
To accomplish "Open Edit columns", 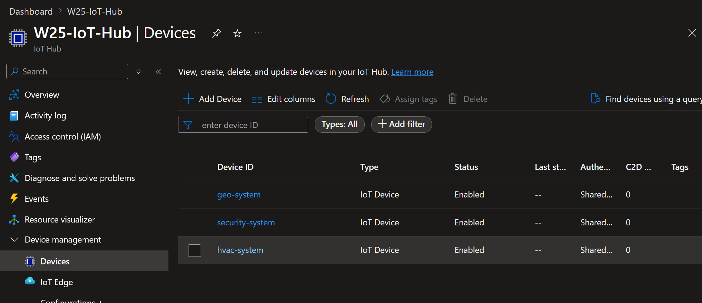I will (x=283, y=99).
